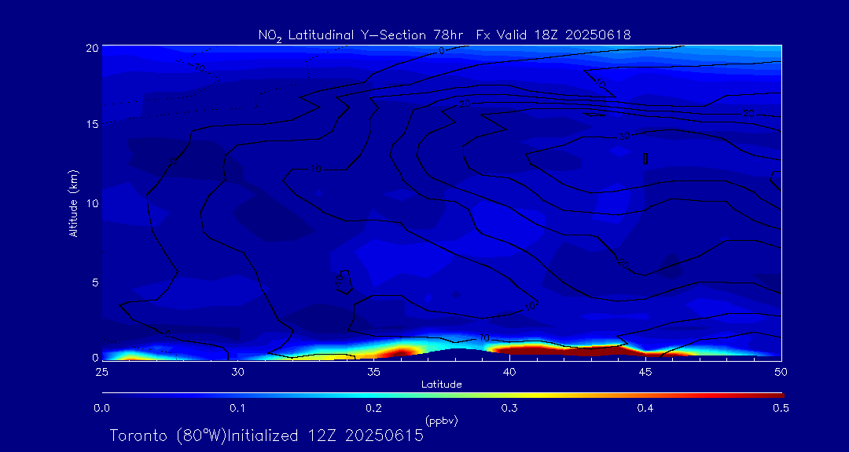Click altitude tick label 15
This screenshot has height=452, width=849.
[x=92, y=124]
